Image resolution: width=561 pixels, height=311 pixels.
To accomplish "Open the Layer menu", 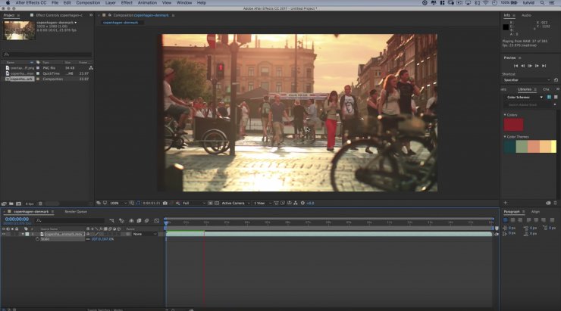I will click(x=110, y=2).
